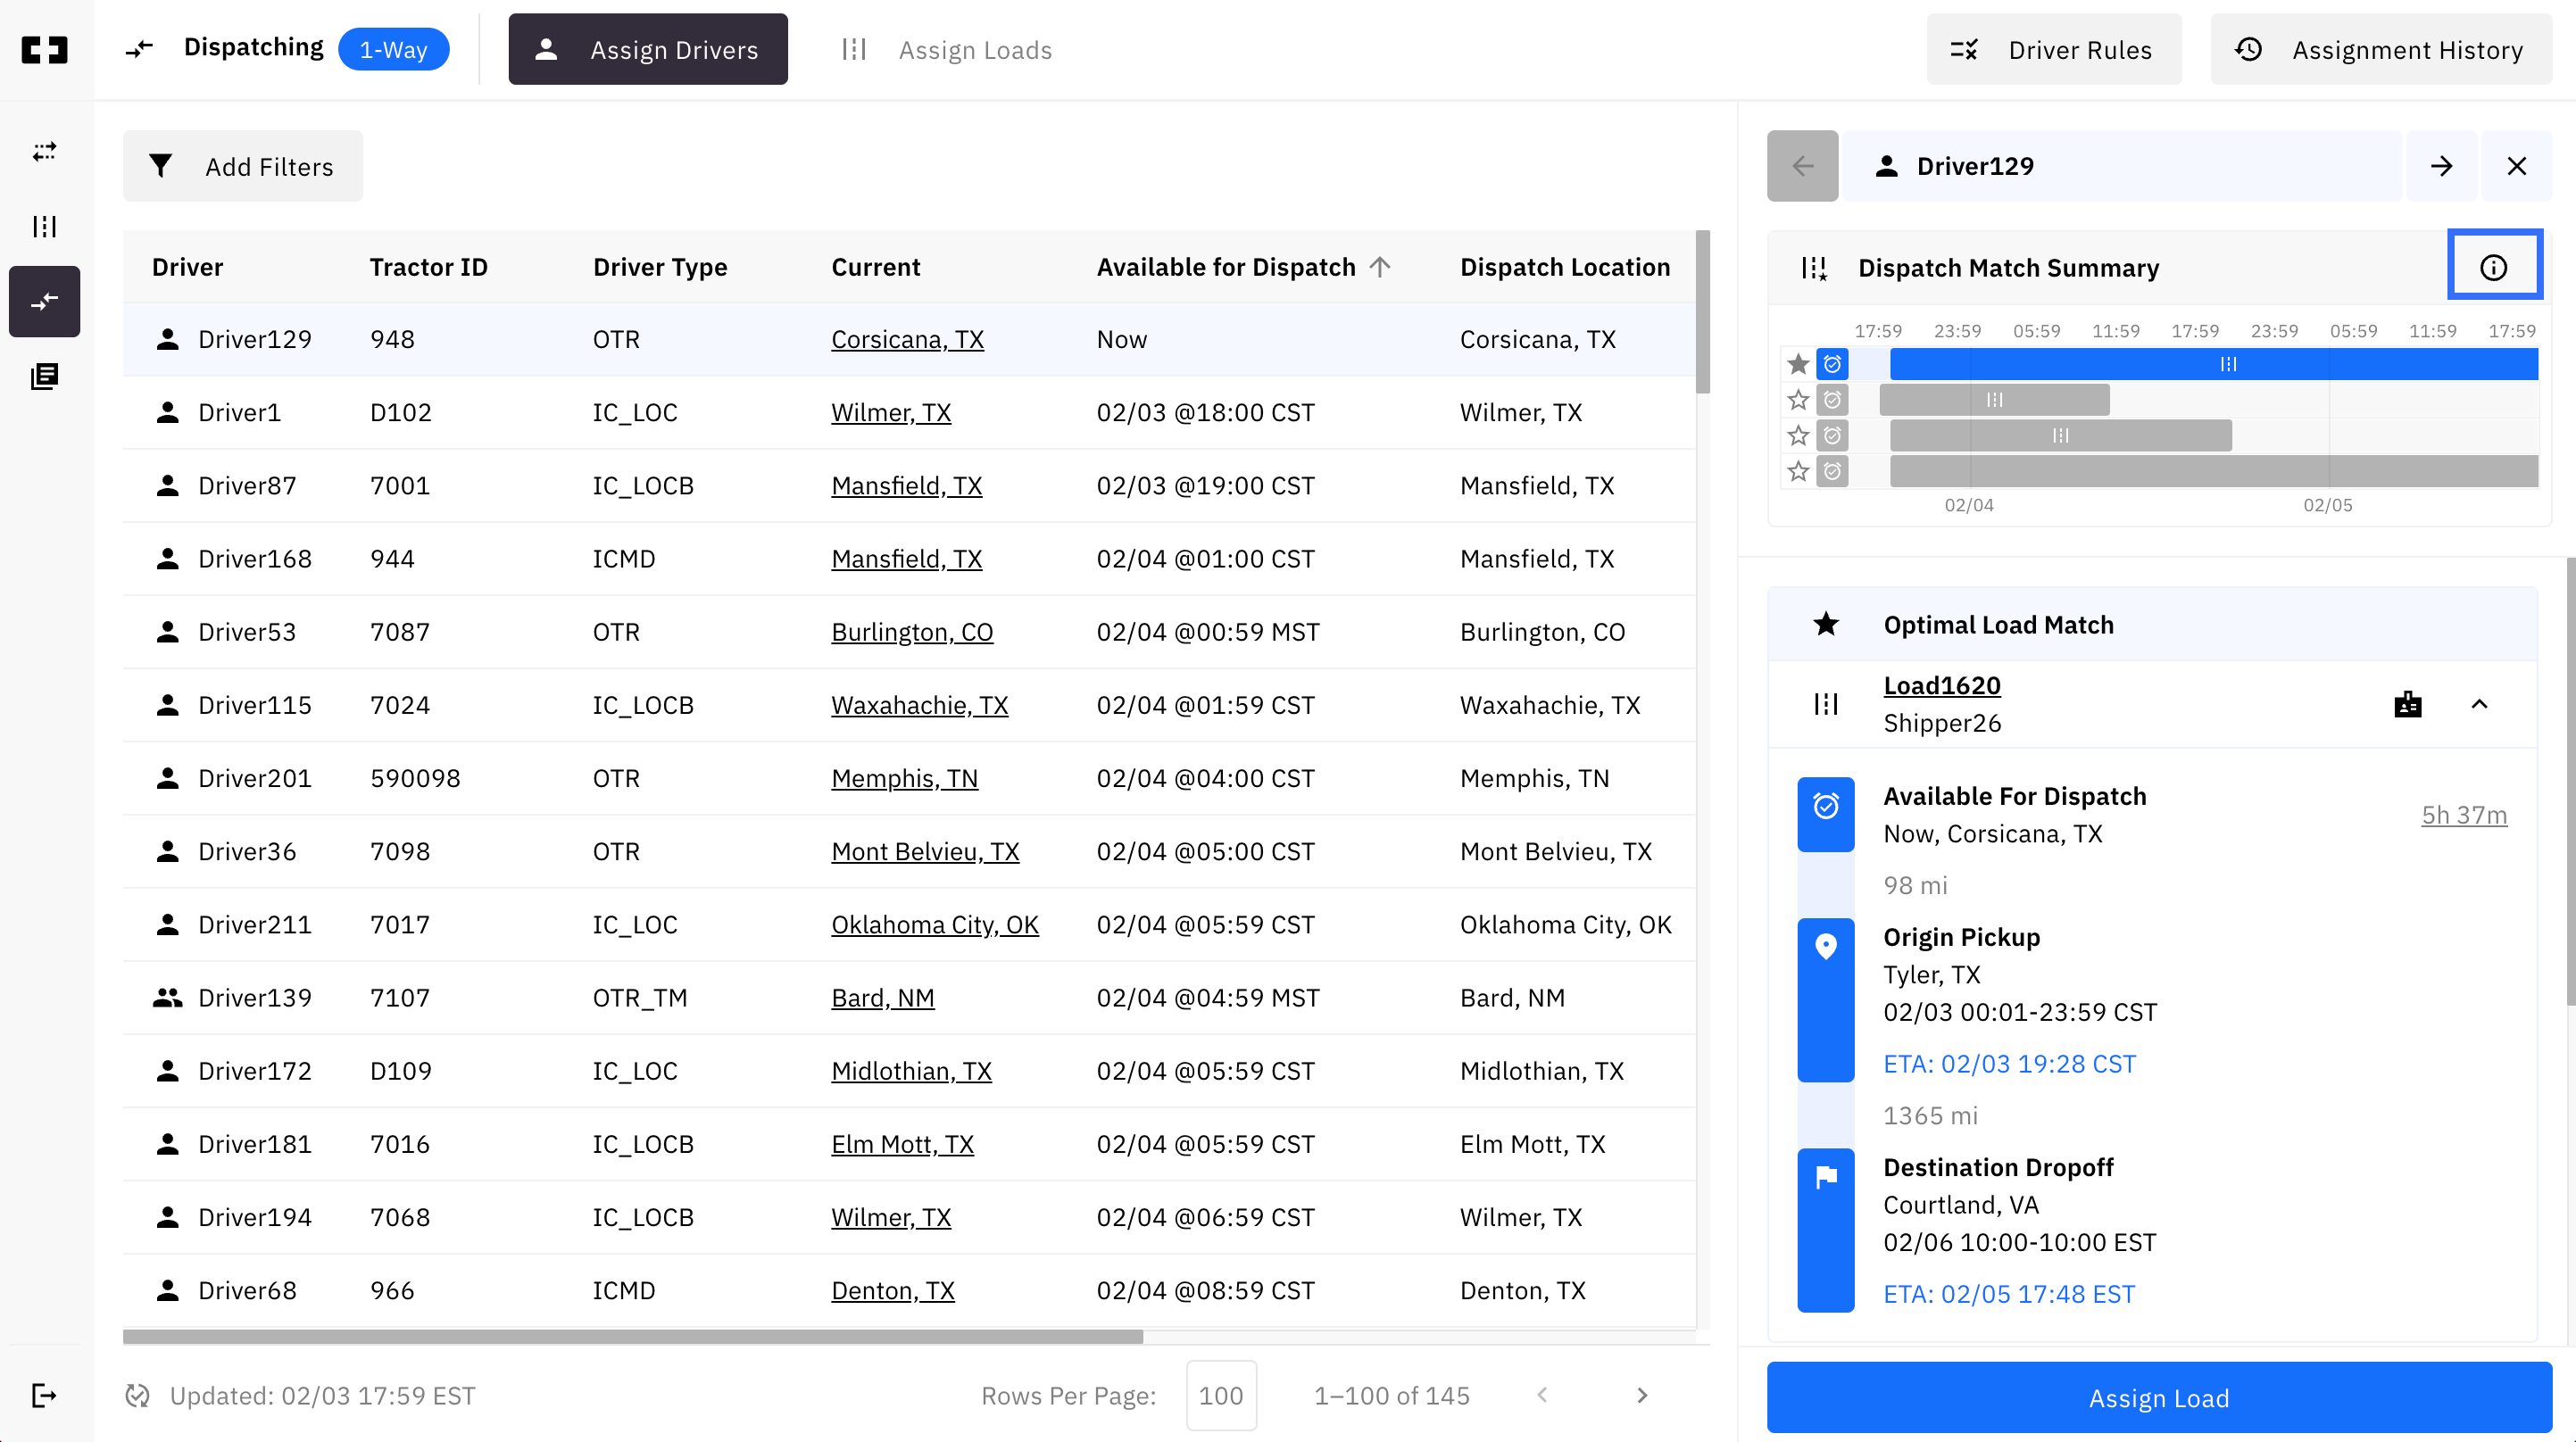The height and width of the screenshot is (1442, 2576).
Task: Click the blue bar on the first timeline row
Action: click(2213, 364)
